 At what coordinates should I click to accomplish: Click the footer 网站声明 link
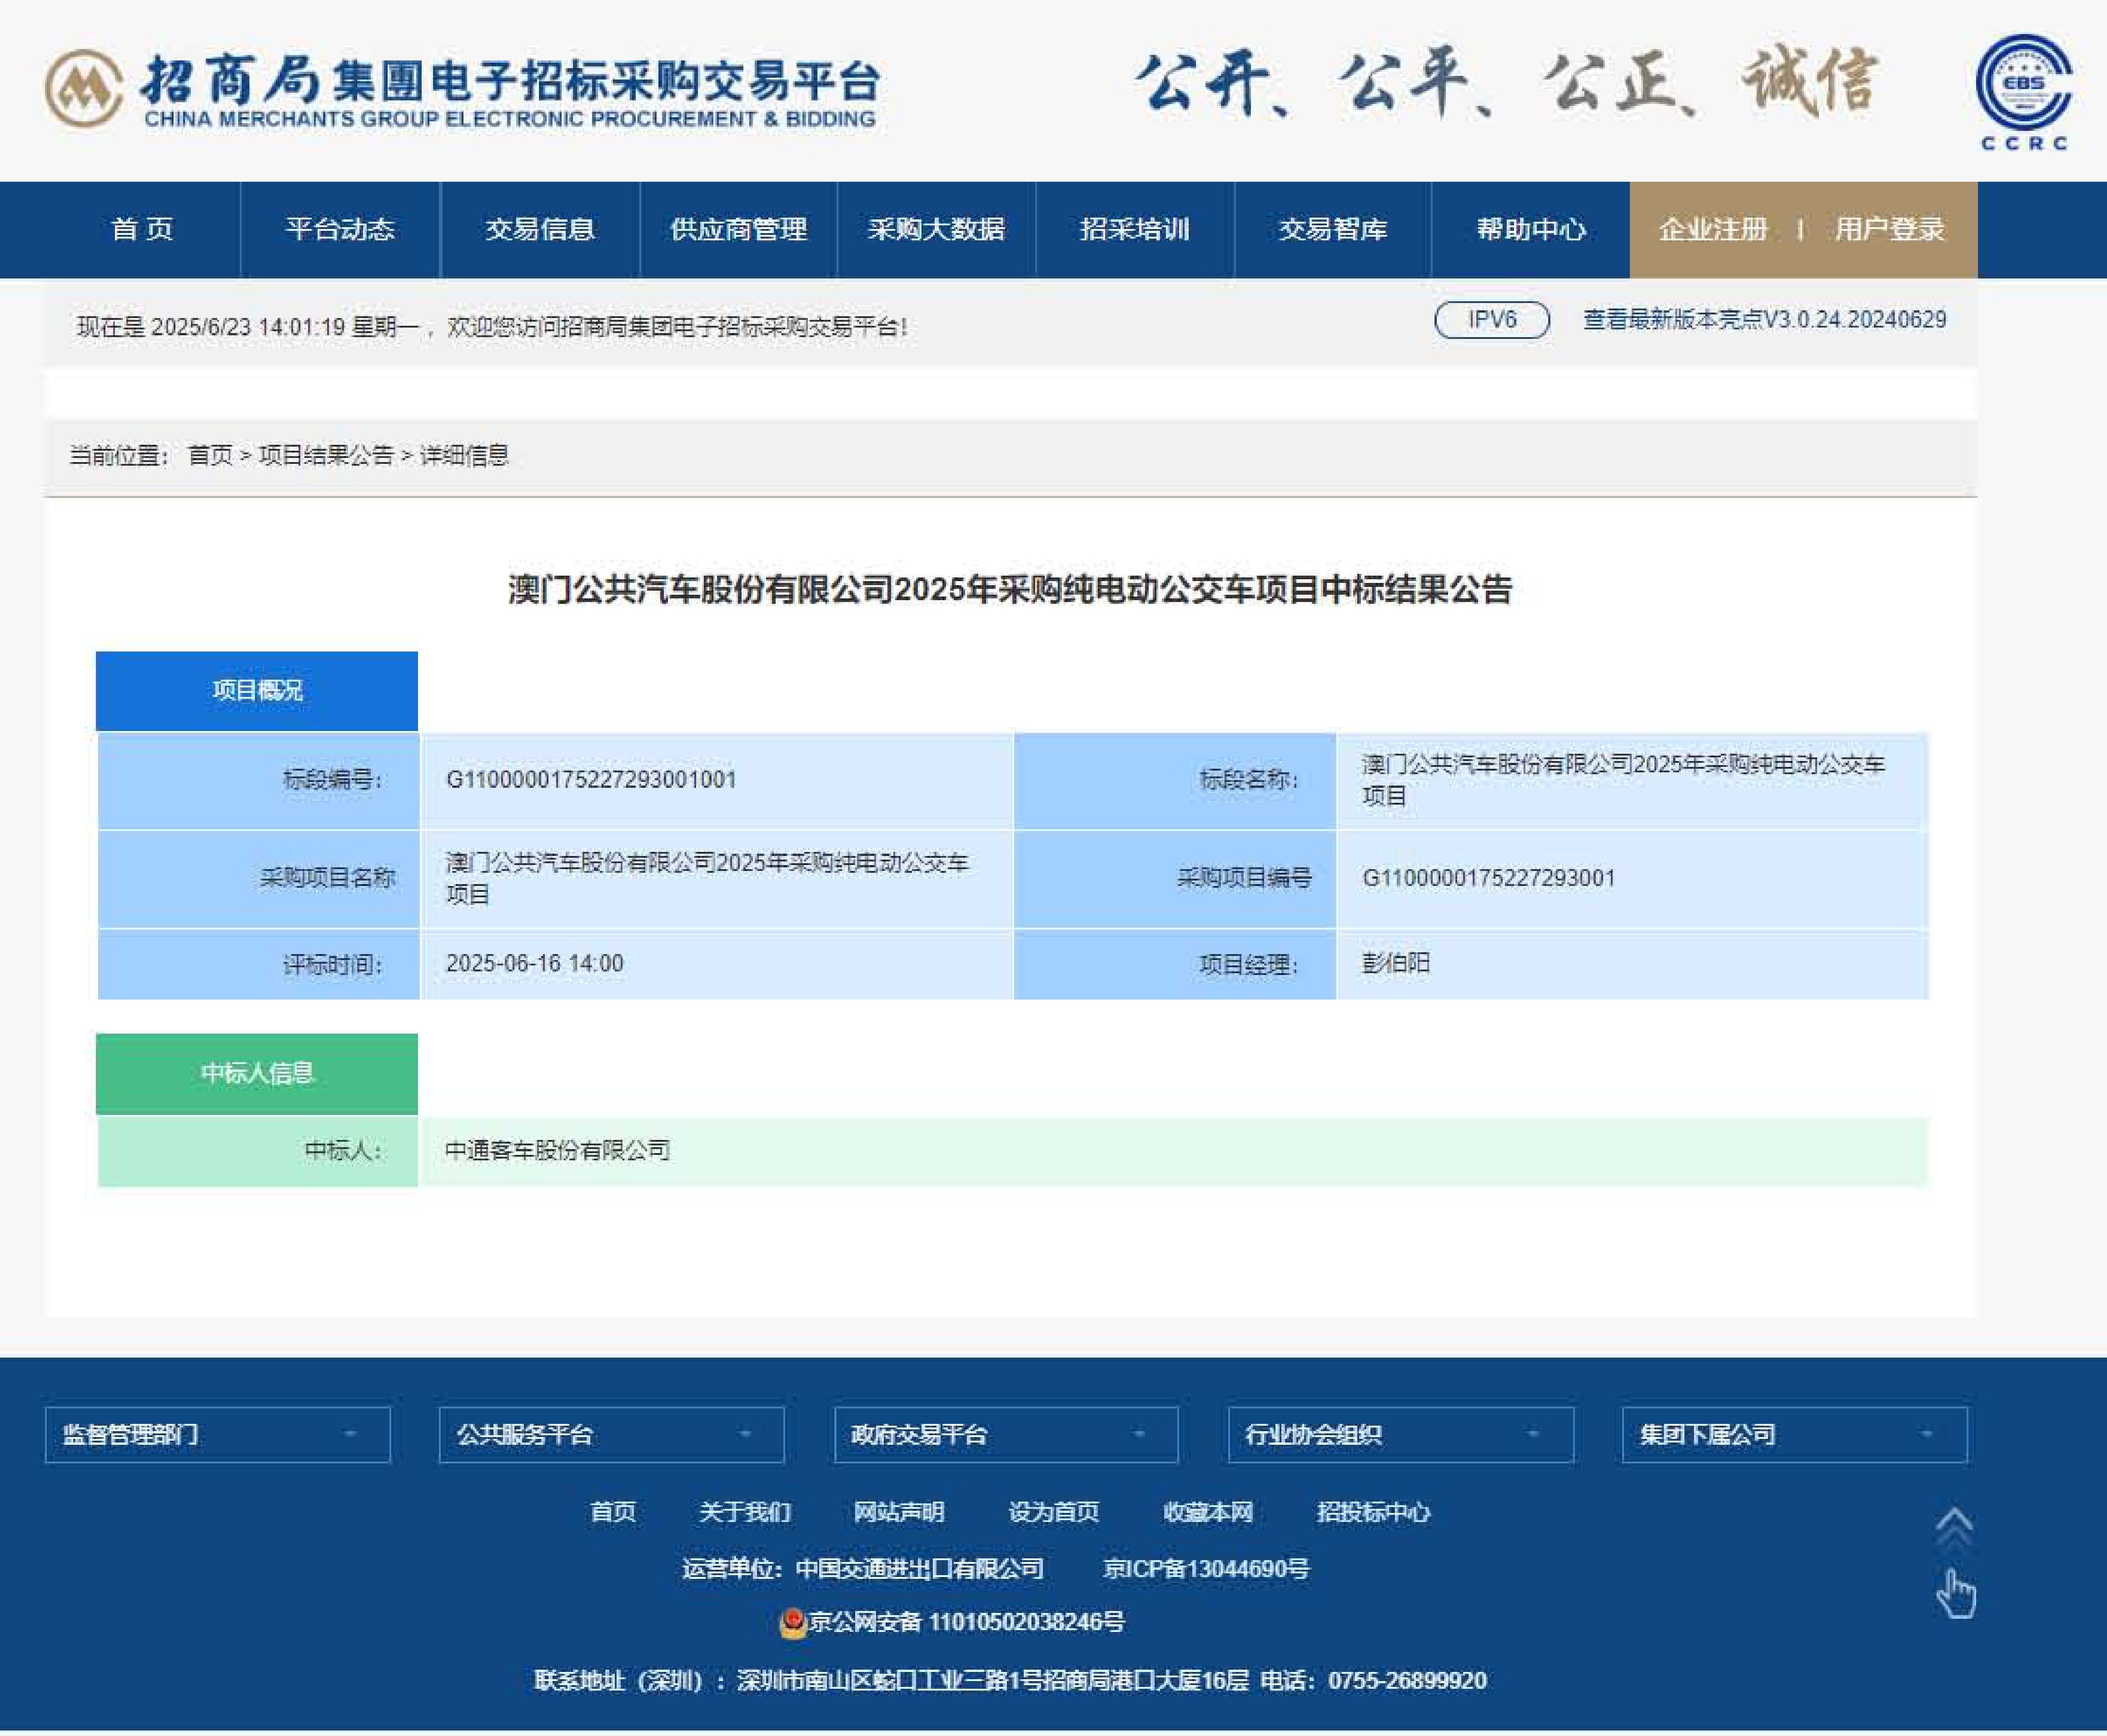(x=898, y=1512)
